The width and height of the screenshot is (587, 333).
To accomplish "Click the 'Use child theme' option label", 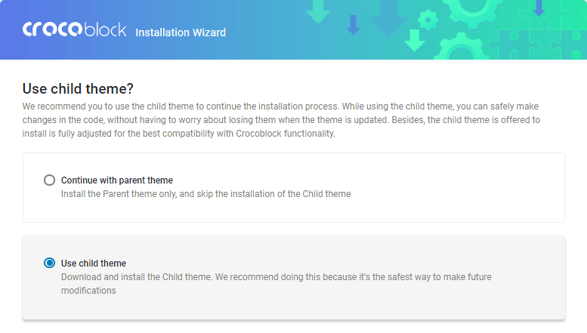I will tap(94, 264).
